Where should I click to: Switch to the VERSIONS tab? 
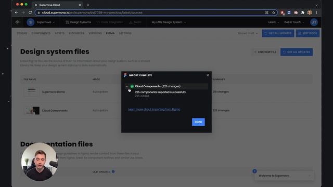[x=95, y=33]
